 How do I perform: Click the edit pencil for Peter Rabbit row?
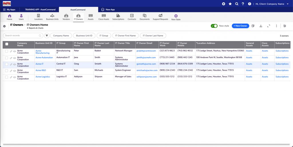click(11, 51)
